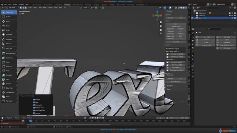Click the viewport pan hand icon
The image size is (237, 133).
point(161,26)
